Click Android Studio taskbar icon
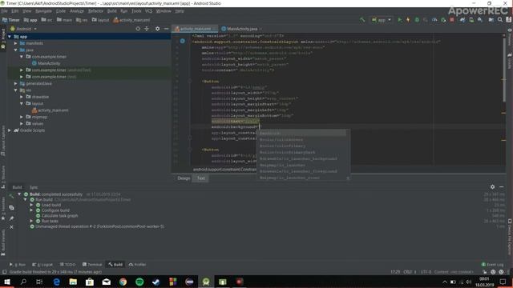The image size is (513, 288). (x=206, y=282)
